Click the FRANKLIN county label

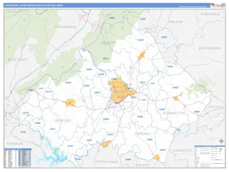coord(15,144)
